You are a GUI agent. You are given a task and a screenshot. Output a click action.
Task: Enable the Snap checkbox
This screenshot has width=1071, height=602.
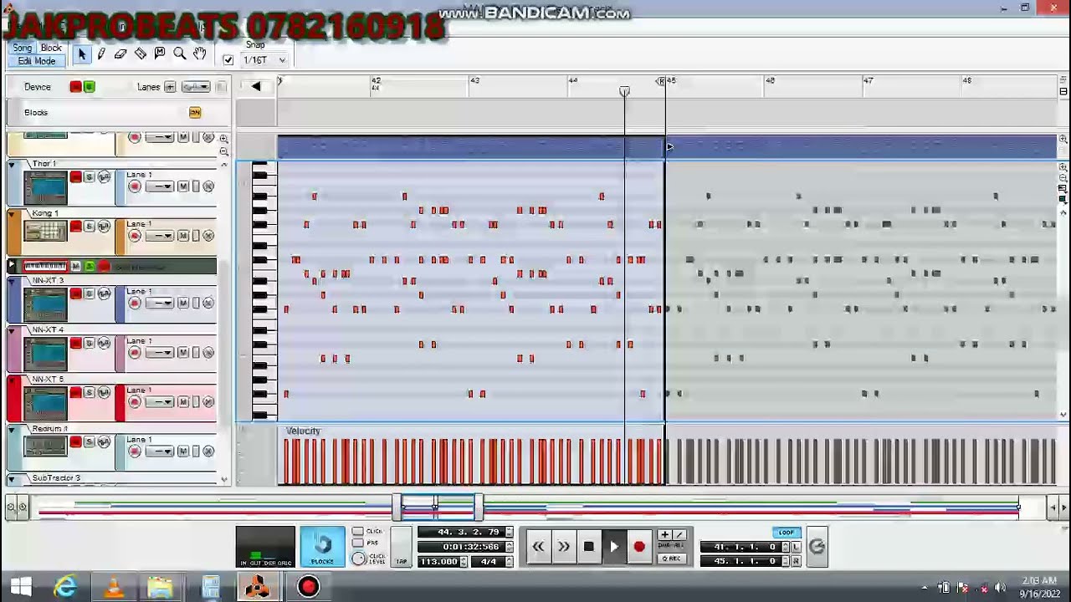click(228, 60)
